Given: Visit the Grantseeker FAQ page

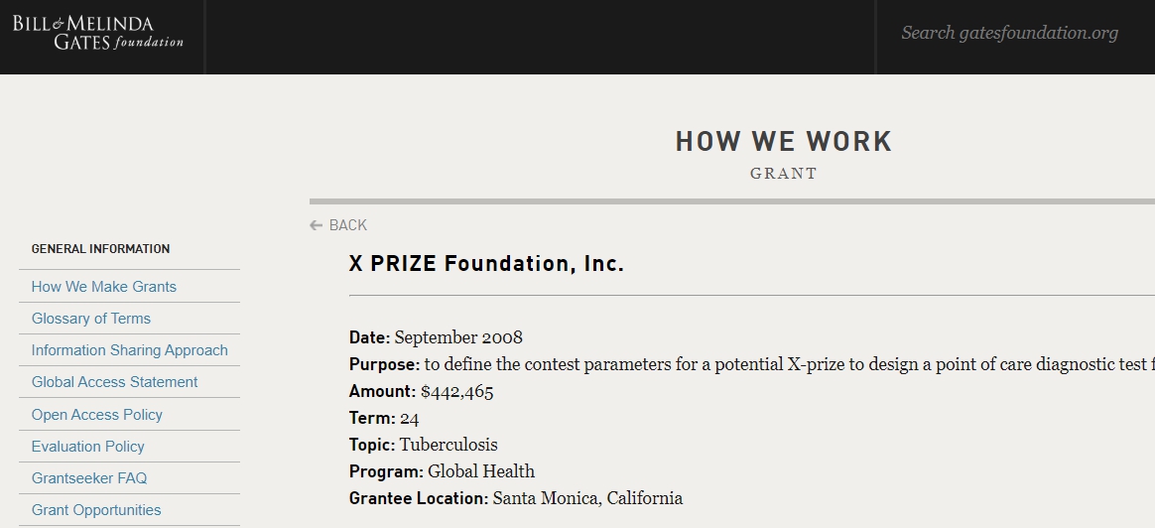Looking at the screenshot, I should [x=89, y=478].
